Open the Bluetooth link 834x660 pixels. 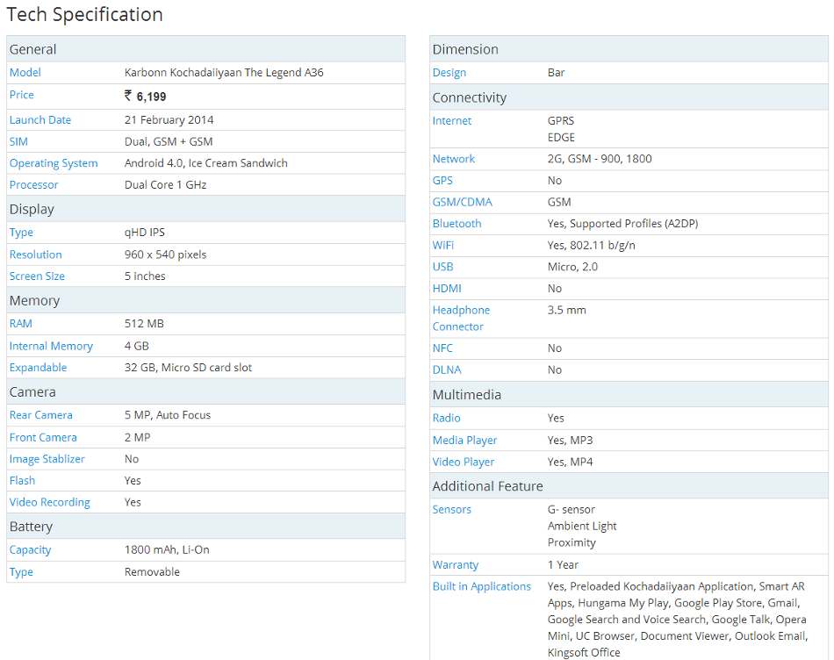click(x=457, y=224)
